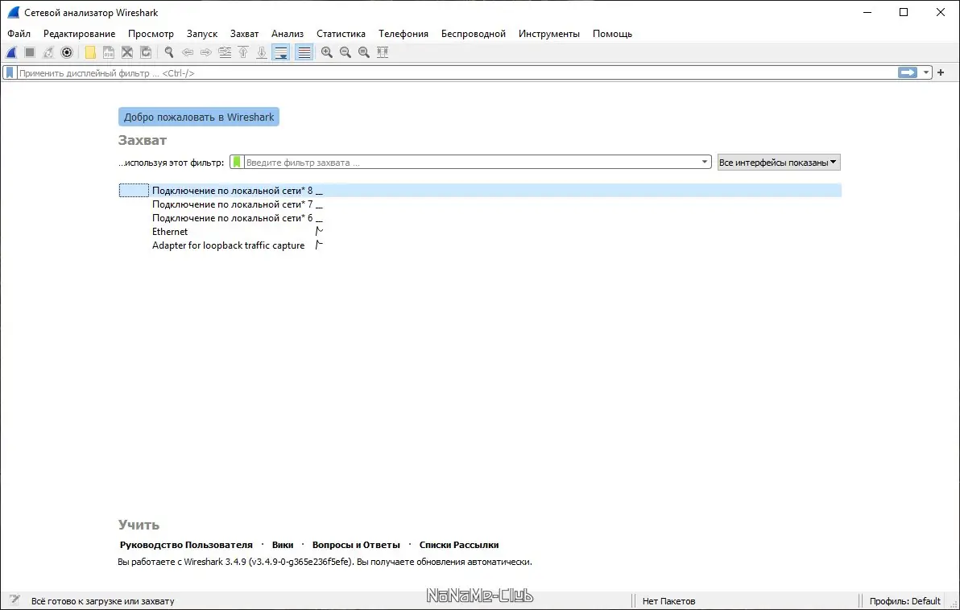Click the Go to specified packet icon
Viewport: 960px width, 610px height.
[x=225, y=52]
